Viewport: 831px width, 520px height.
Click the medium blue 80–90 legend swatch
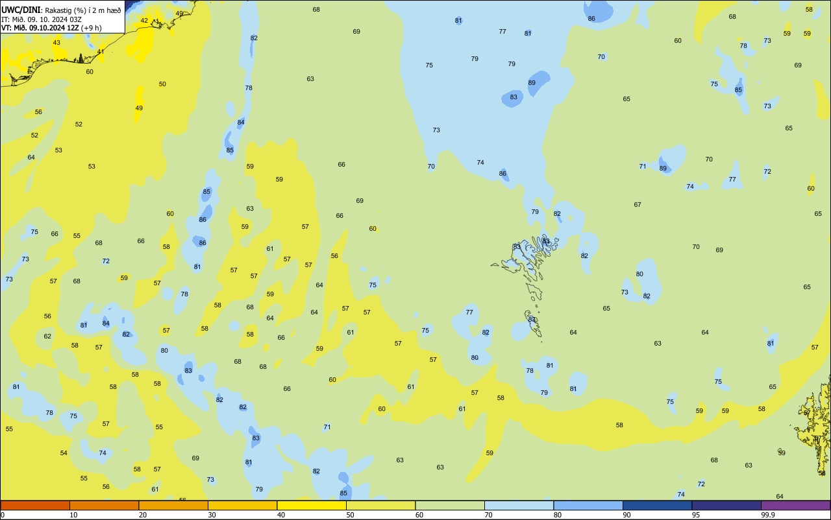click(x=588, y=505)
